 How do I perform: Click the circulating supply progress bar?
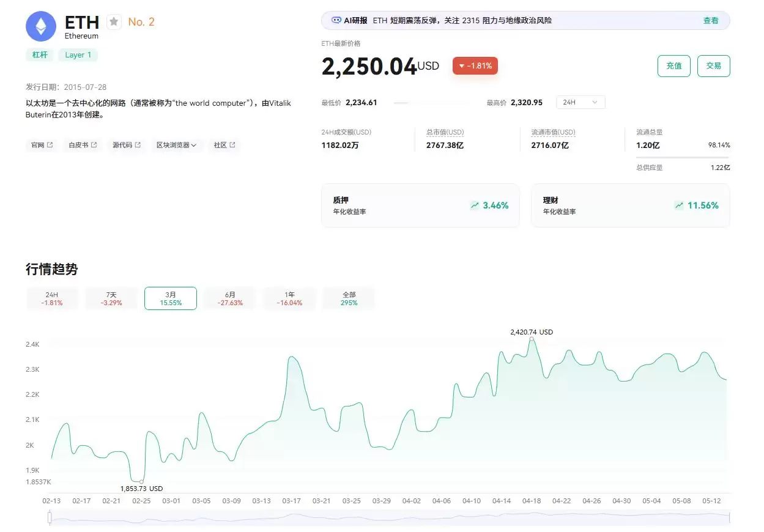click(x=683, y=157)
